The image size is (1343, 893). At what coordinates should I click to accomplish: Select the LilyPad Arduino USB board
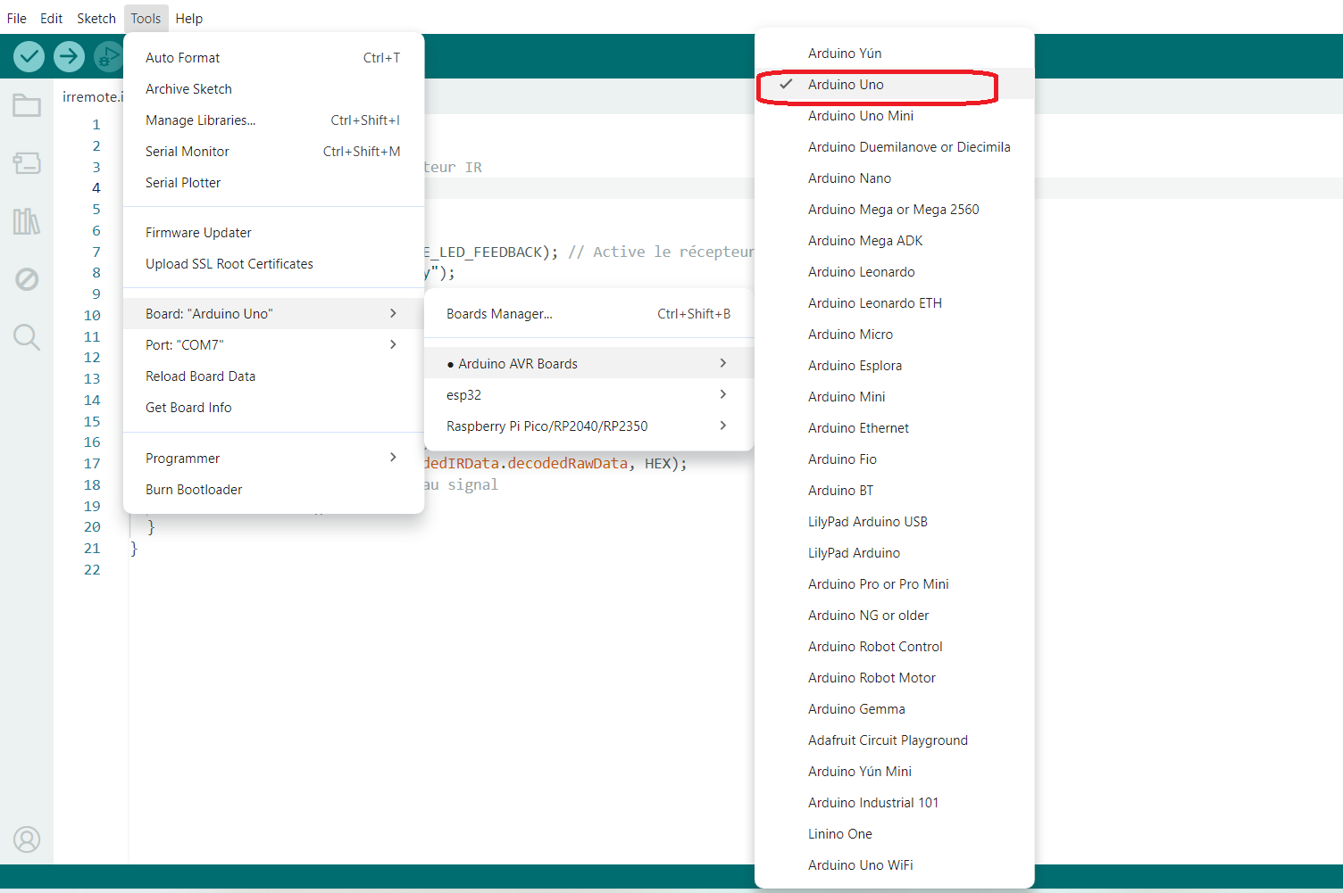click(895, 522)
